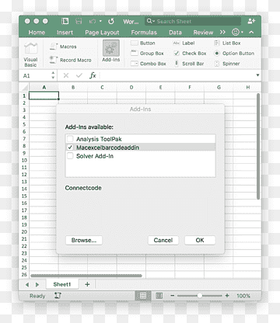Click the new workbook template icon
The width and height of the screenshot is (280, 323).
point(65,21)
